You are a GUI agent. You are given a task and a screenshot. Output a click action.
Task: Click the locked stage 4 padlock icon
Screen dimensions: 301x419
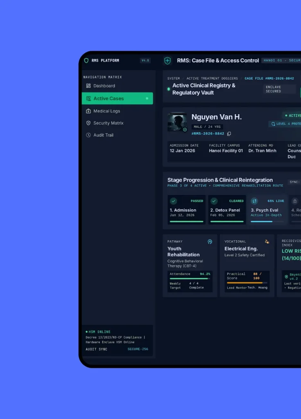coord(294,201)
